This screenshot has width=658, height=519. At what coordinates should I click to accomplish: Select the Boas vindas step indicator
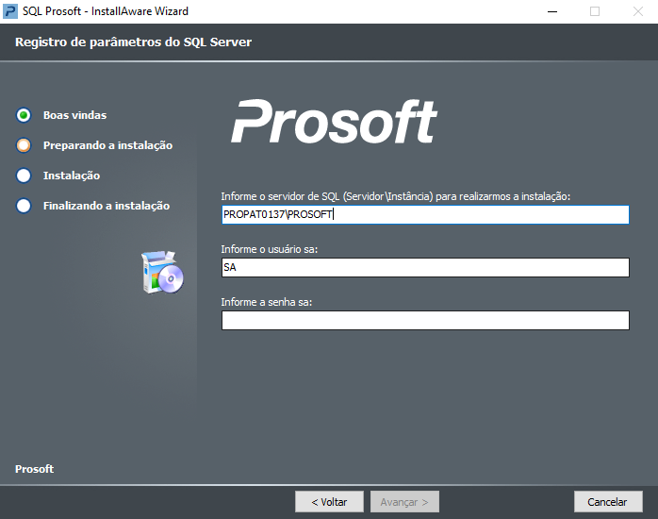tap(24, 115)
